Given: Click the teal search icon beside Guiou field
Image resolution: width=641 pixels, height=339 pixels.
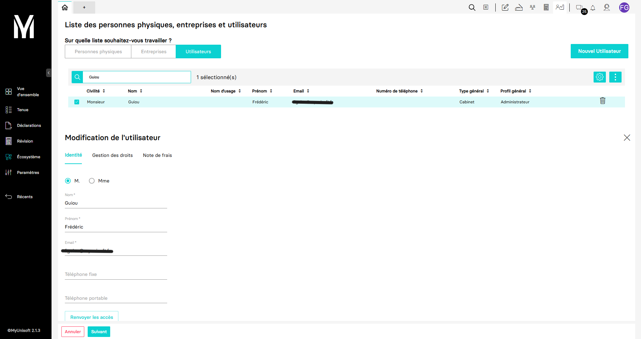Looking at the screenshot, I should pos(77,77).
